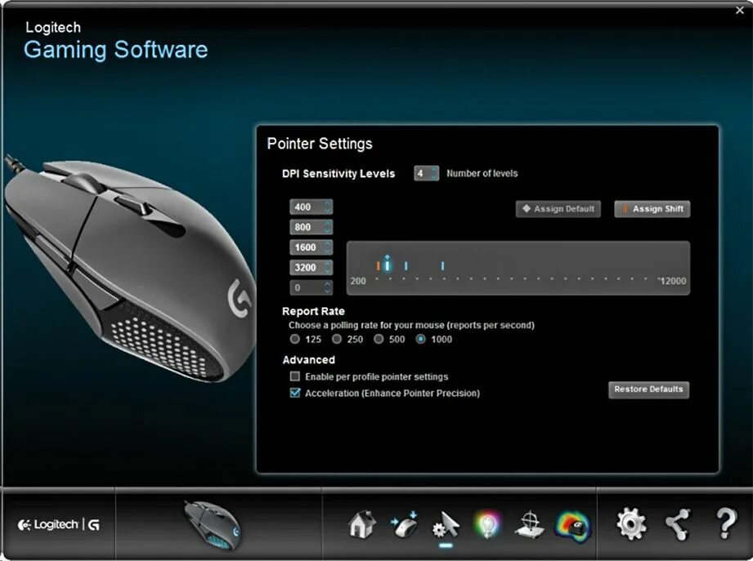
Task: Click the 200 minimum DPI label
Action: tap(358, 281)
